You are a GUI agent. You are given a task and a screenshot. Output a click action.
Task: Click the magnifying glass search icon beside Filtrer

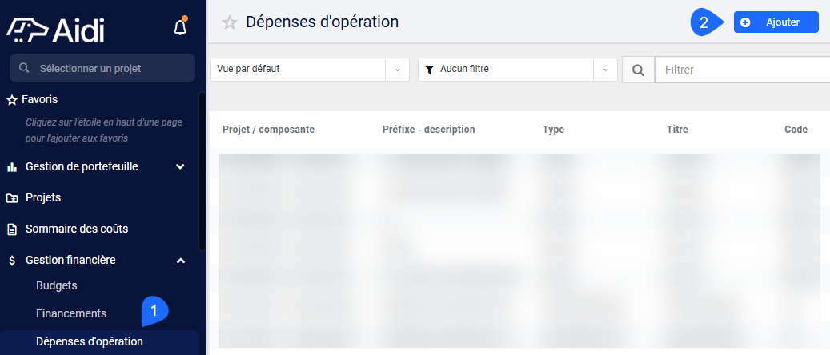(638, 70)
